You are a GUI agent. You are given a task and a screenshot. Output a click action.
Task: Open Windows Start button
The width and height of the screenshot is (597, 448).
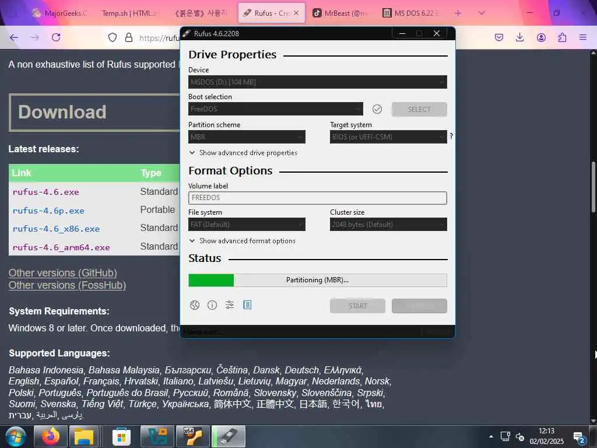(16, 436)
